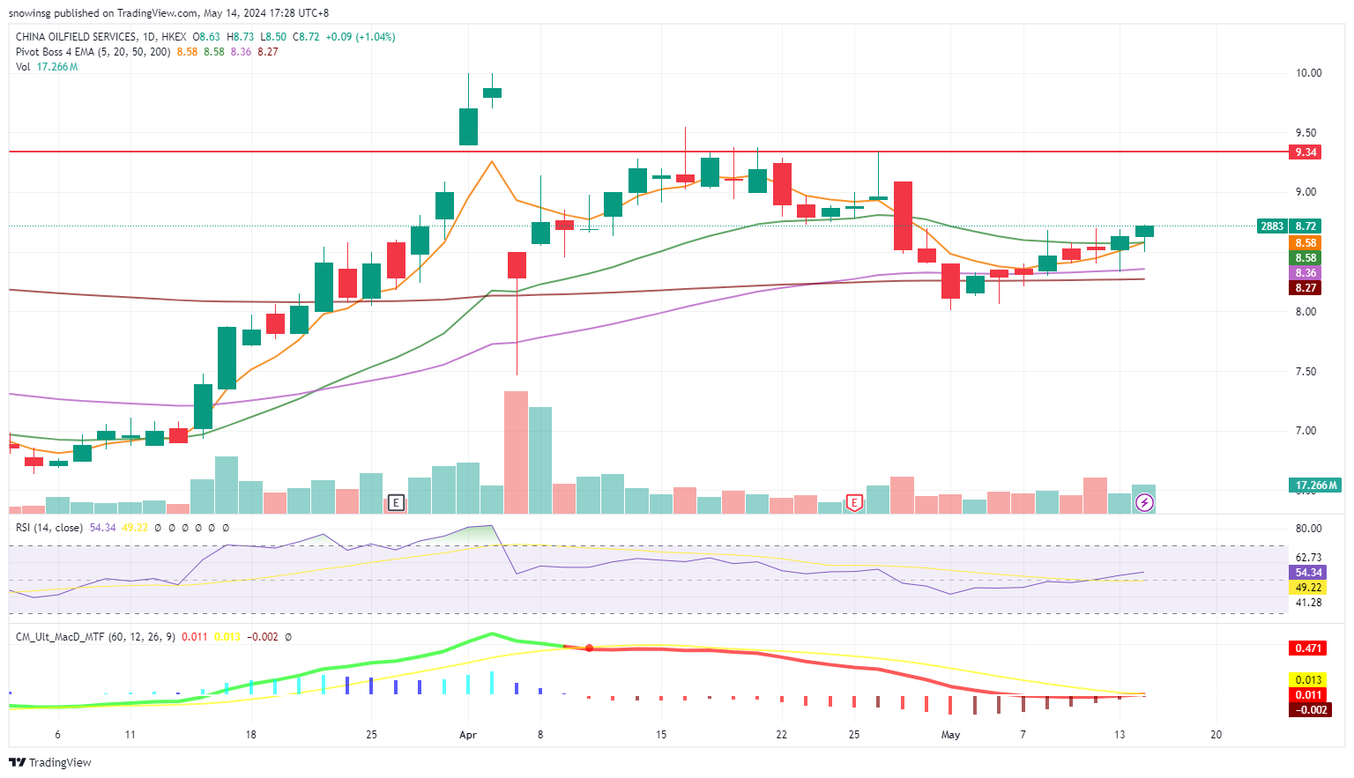Click the TradingView logo at the bottom left
Image resolution: width=1354 pixels, height=778 pixels.
[x=50, y=762]
